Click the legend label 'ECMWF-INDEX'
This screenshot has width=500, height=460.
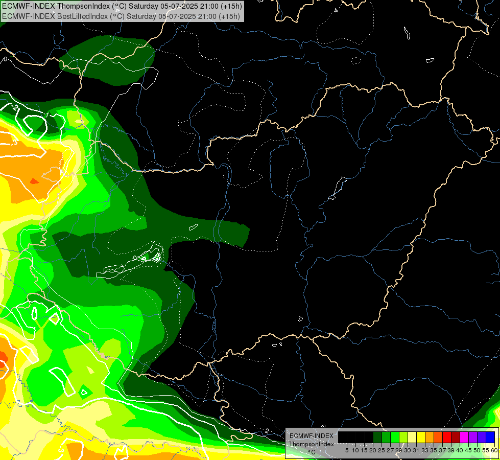[311, 436]
